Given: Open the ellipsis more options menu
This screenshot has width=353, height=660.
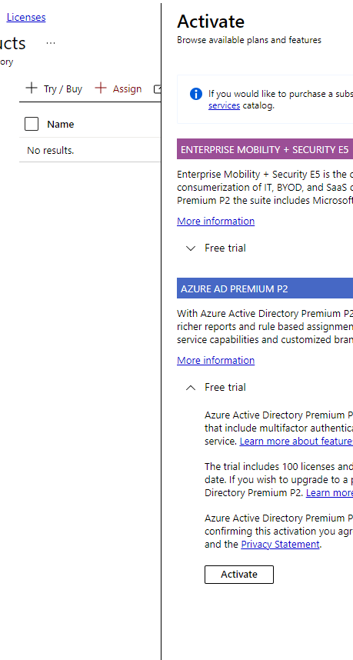Looking at the screenshot, I should [51, 43].
